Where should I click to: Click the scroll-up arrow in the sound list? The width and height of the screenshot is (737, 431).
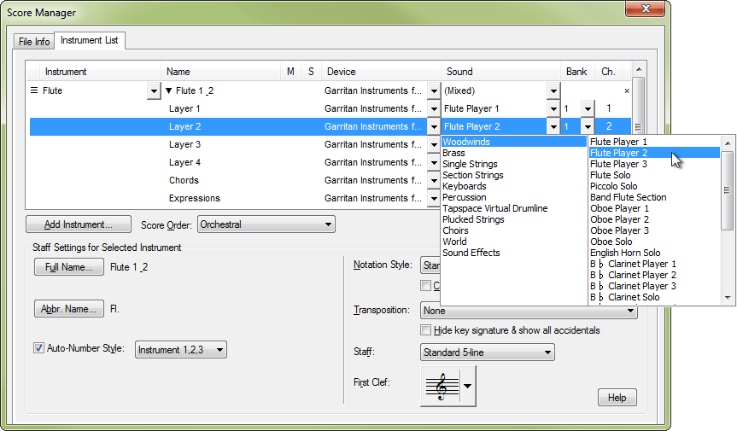point(728,142)
